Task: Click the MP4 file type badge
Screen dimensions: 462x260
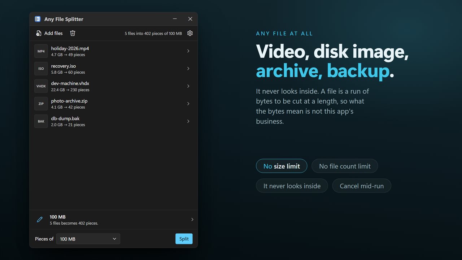Action: pos(41,51)
